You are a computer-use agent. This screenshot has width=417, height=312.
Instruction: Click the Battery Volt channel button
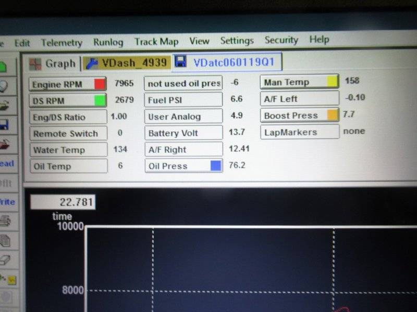coord(183,133)
